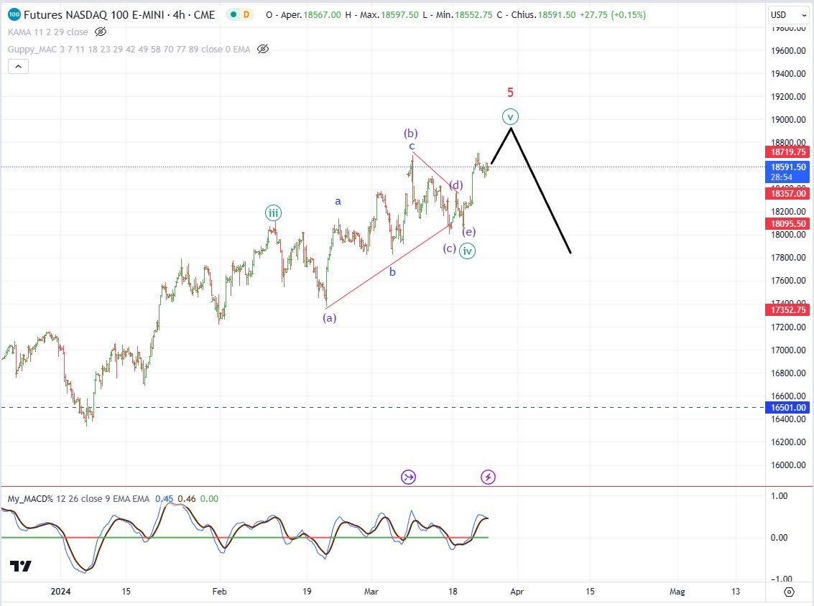Screen dimensions: 814x606
Task: Click the green market status dot
Action: click(233, 14)
